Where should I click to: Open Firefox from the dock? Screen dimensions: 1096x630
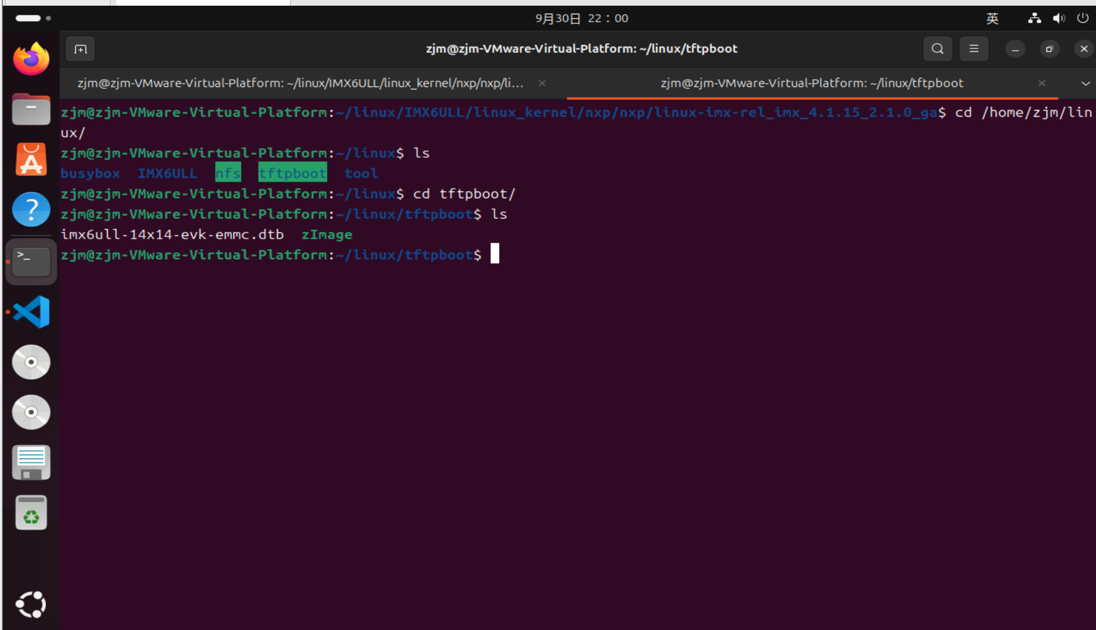[x=31, y=59]
